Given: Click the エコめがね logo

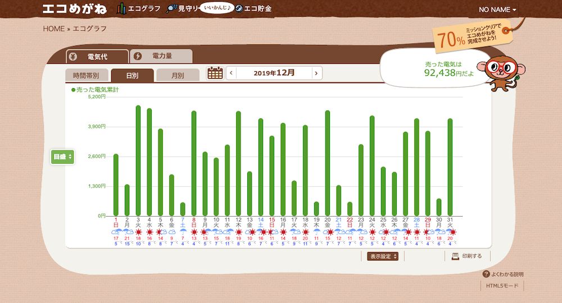Looking at the screenshot, I should tap(75, 9).
